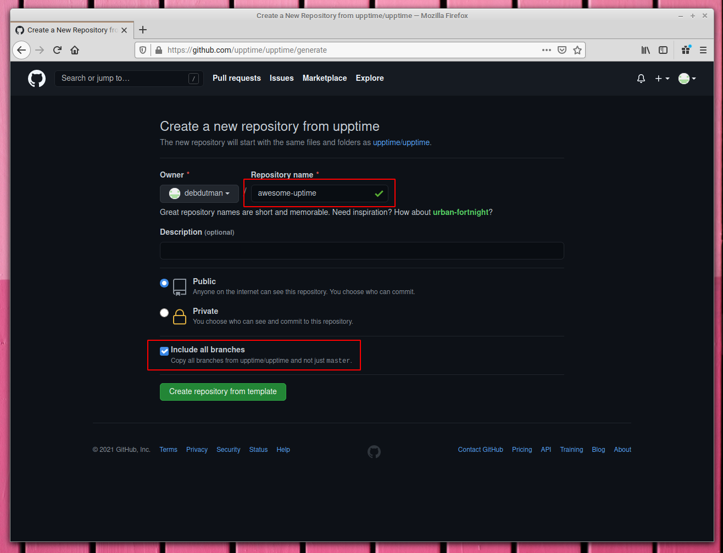Viewport: 723px width, 553px height.
Task: Select the Private repository radio button
Action: click(164, 312)
